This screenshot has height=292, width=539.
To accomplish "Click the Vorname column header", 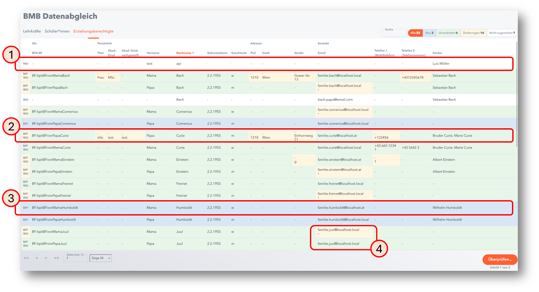I will point(153,53).
